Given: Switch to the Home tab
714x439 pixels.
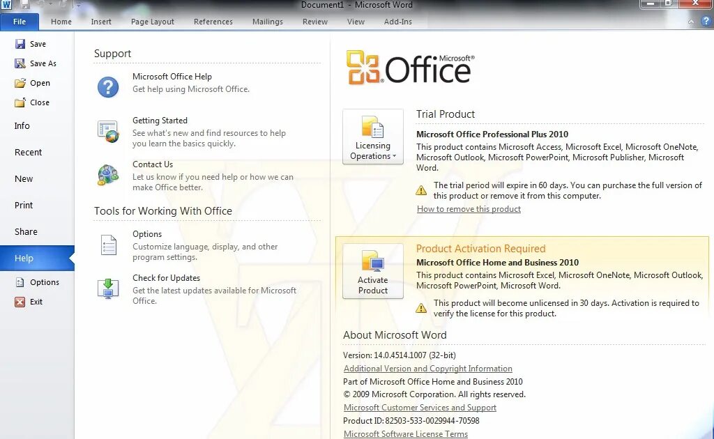Looking at the screenshot, I should [61, 22].
